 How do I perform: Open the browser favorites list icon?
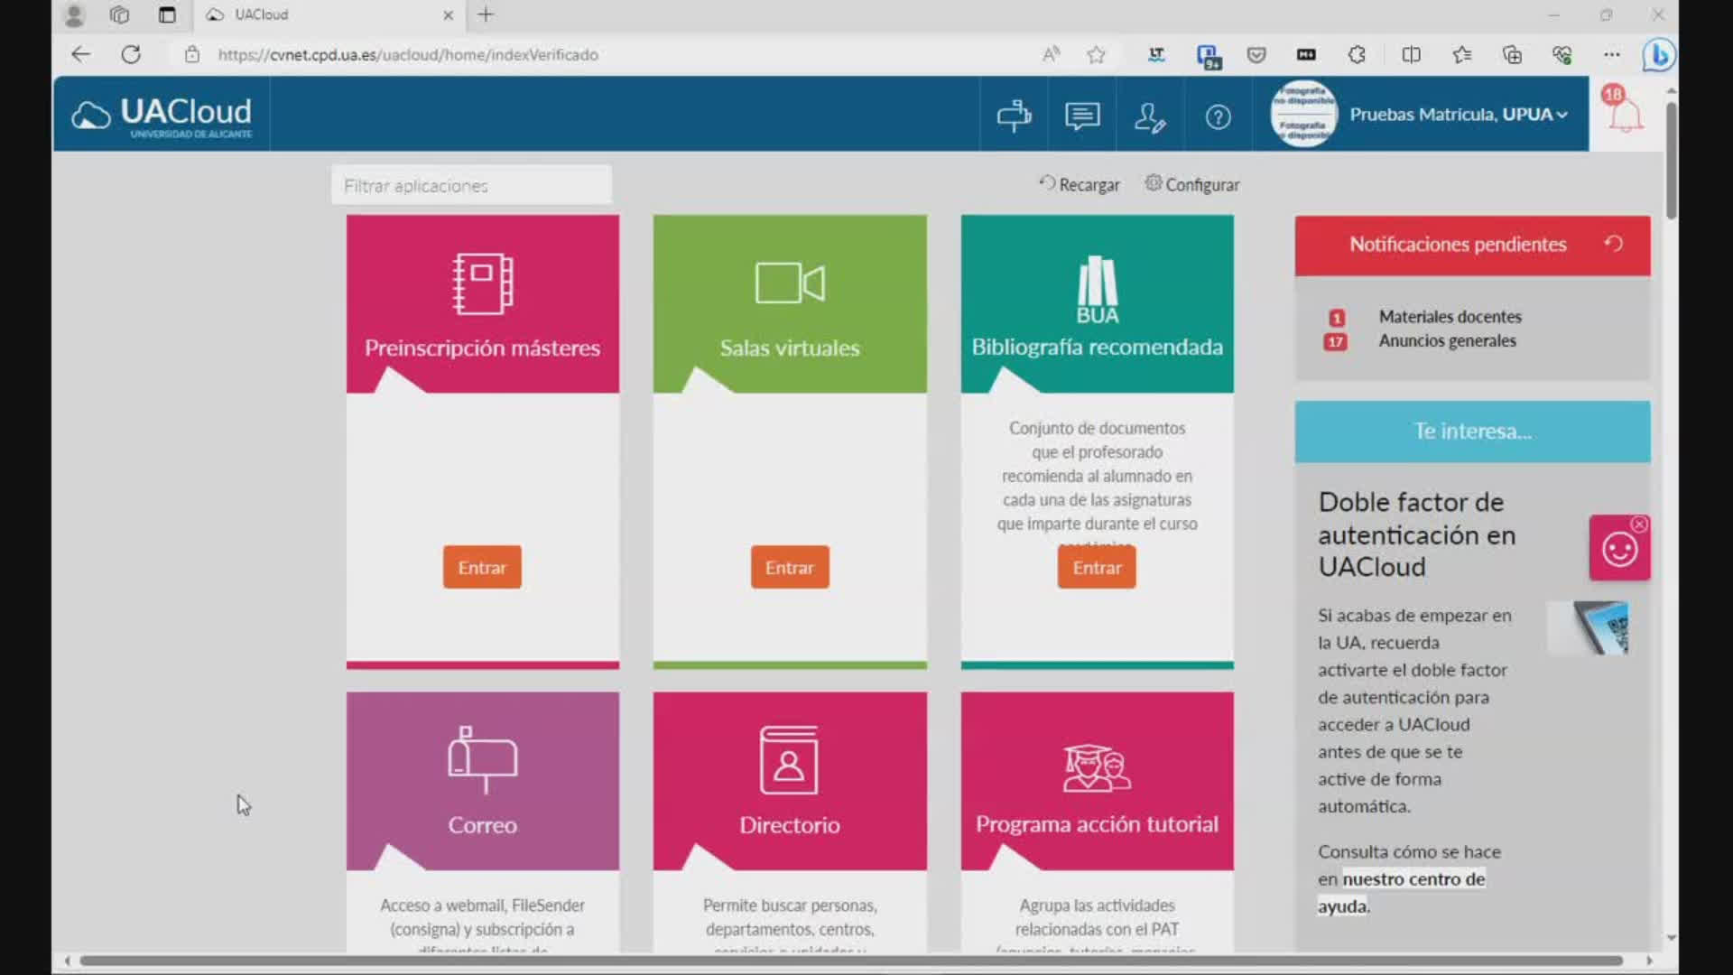click(x=1462, y=54)
